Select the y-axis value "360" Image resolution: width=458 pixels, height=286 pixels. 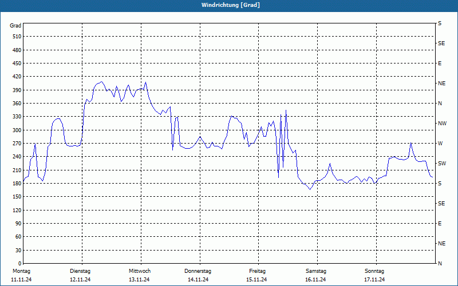coord(17,104)
